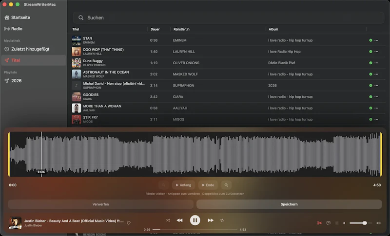Open more options for GOODIES
390x236 pixels.
376,97
